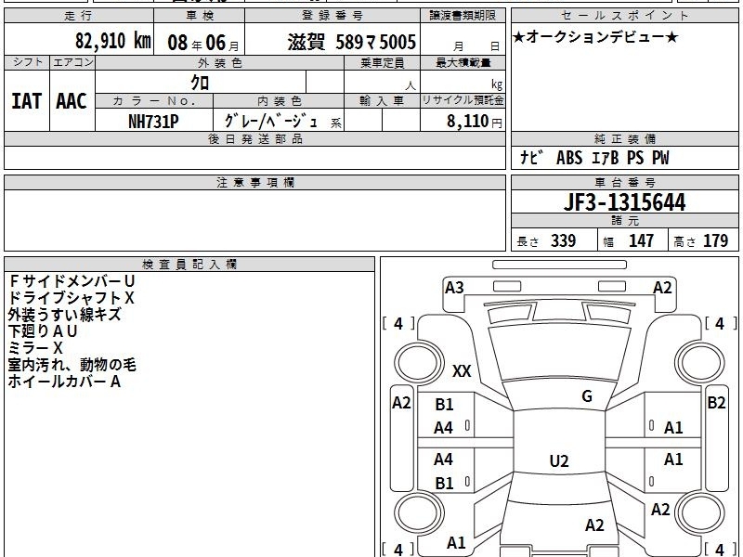Click the 走行 column header

79,16
